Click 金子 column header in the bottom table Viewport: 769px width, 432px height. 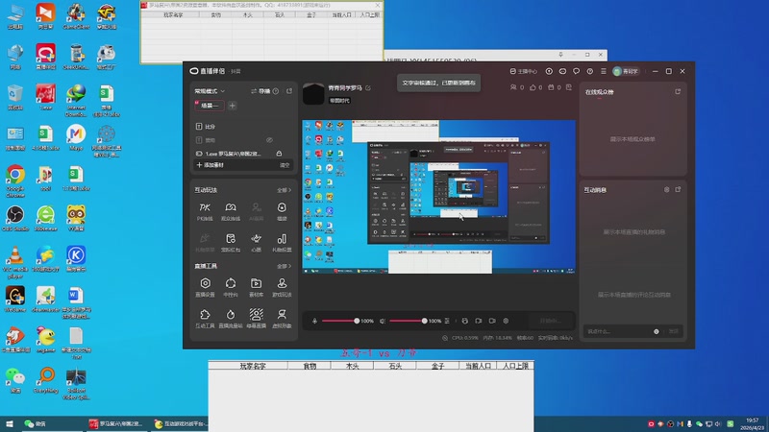pos(437,366)
